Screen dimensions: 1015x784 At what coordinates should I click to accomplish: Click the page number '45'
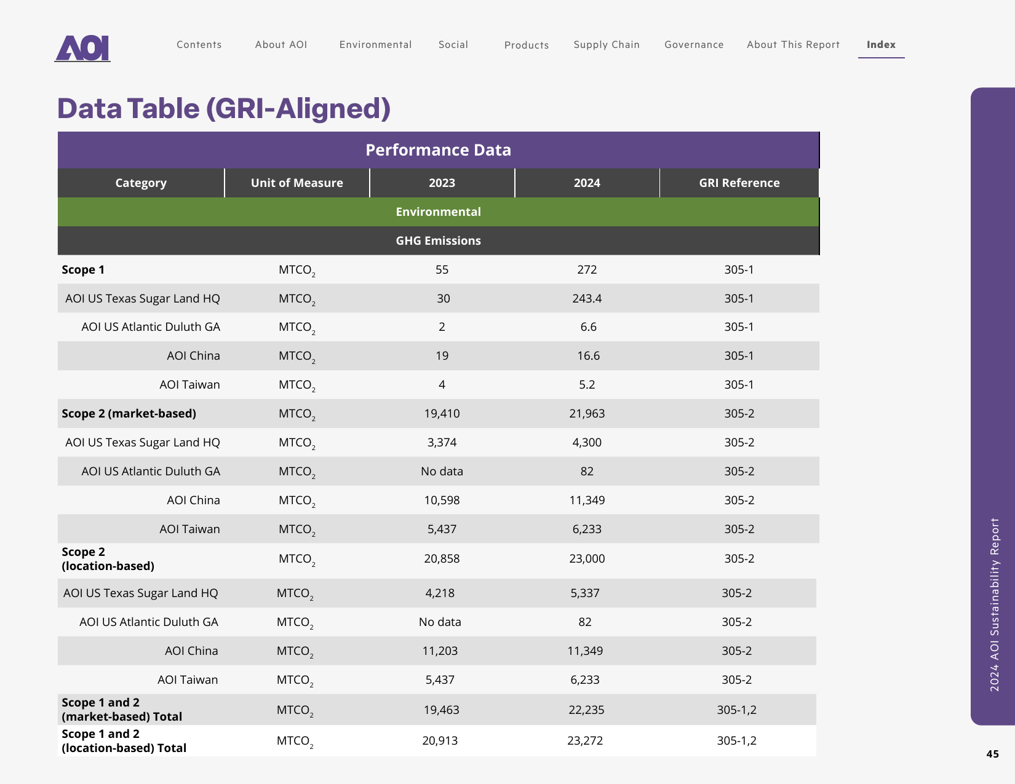(992, 754)
